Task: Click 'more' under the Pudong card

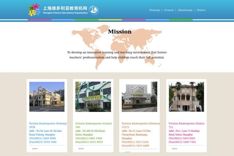Action: 35,149
